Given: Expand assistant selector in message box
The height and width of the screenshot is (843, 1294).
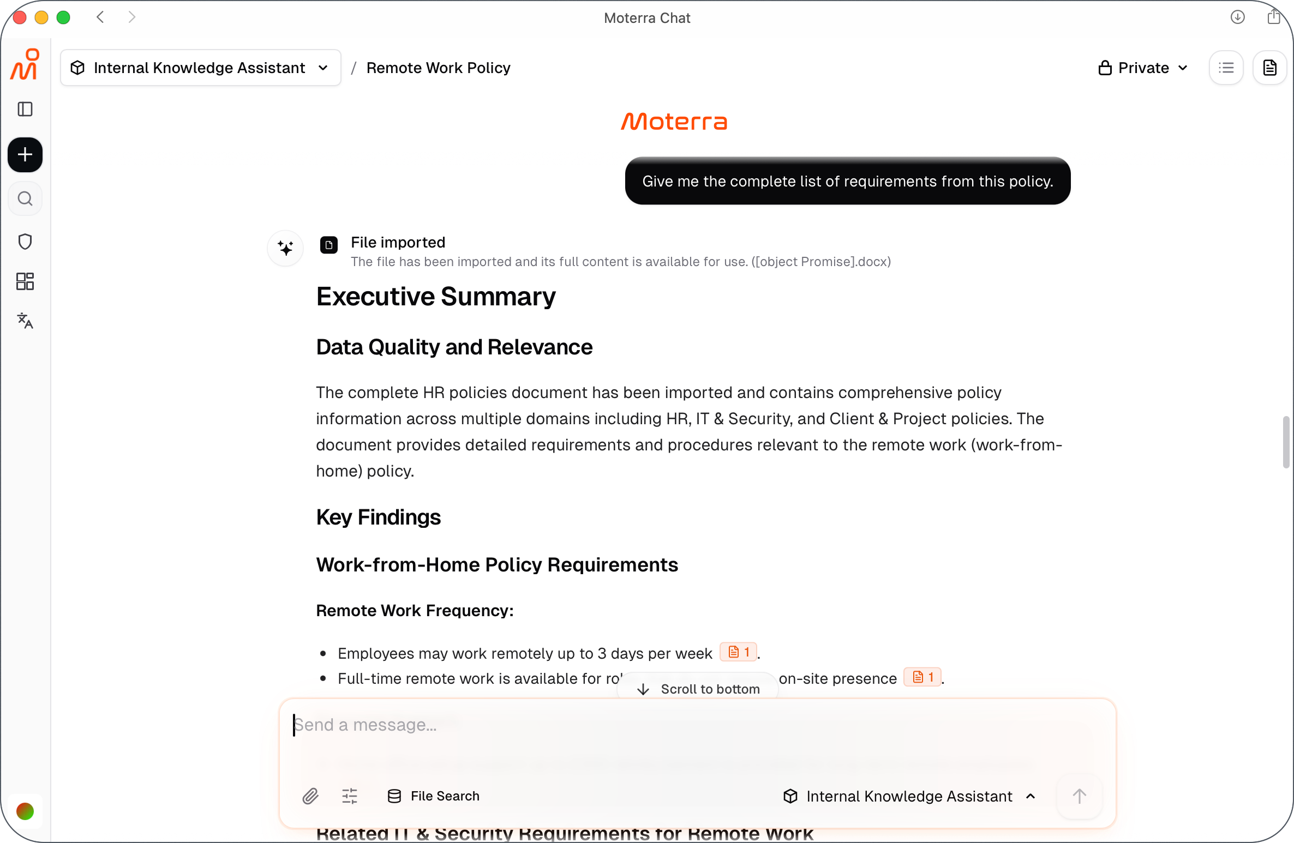Looking at the screenshot, I should (x=909, y=796).
